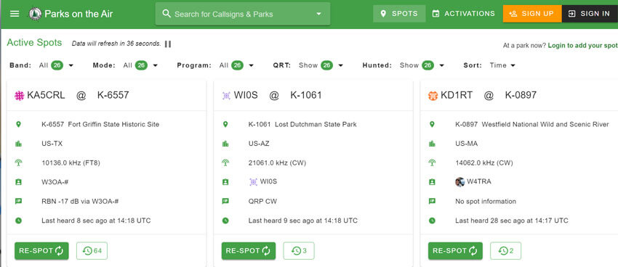Click Fort Griffin State Historic Site text

point(114,124)
